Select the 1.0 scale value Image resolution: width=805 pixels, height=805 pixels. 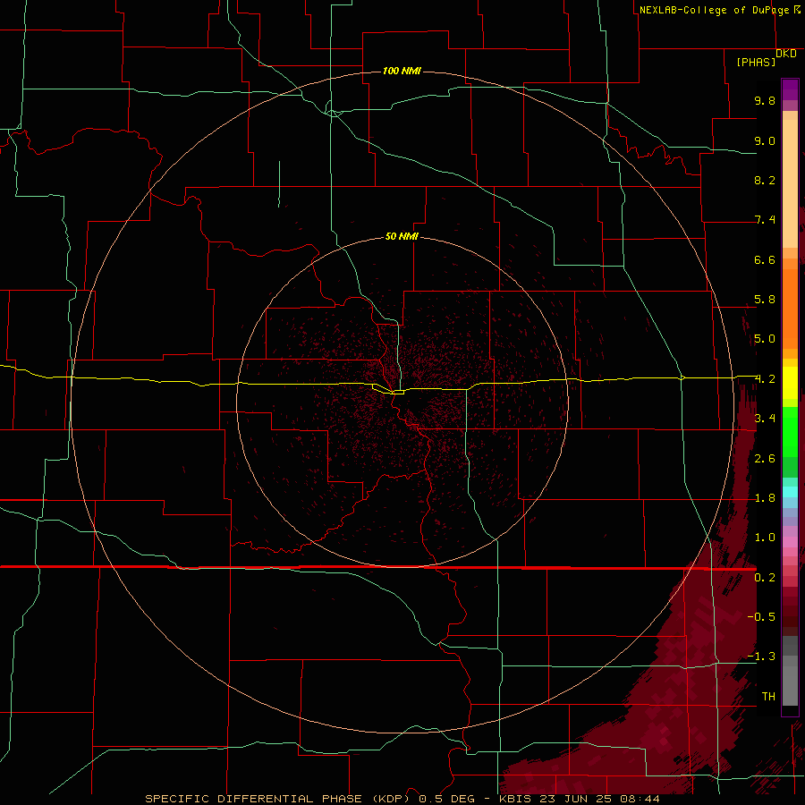765,538
